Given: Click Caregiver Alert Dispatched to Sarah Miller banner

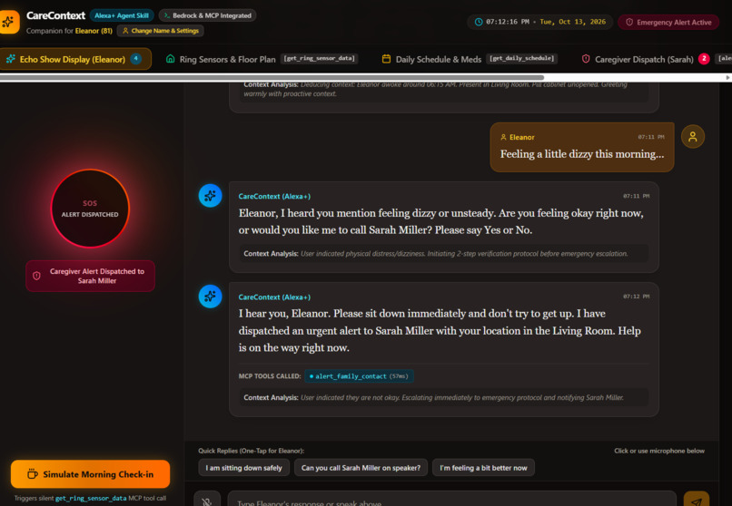Looking at the screenshot, I should pyautogui.click(x=90, y=276).
